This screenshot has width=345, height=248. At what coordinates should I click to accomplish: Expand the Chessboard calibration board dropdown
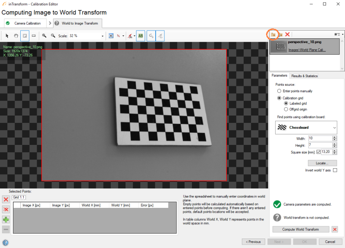click(x=334, y=127)
